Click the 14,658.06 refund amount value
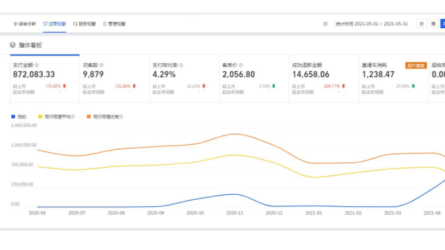Image resolution: width=445 pixels, height=250 pixels. click(x=311, y=75)
